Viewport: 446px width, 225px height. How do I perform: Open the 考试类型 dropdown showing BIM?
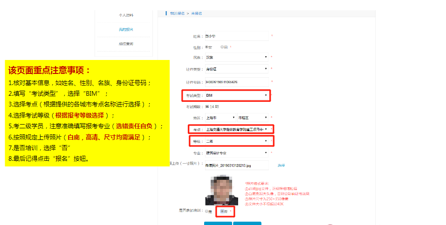[x=237, y=95]
